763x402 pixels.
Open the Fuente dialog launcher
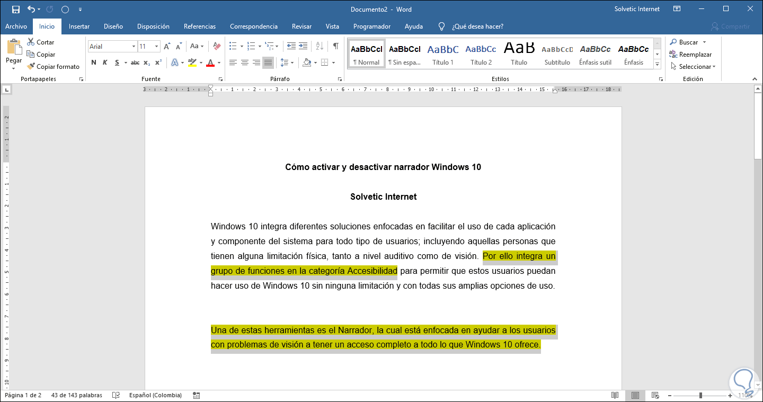click(x=221, y=79)
